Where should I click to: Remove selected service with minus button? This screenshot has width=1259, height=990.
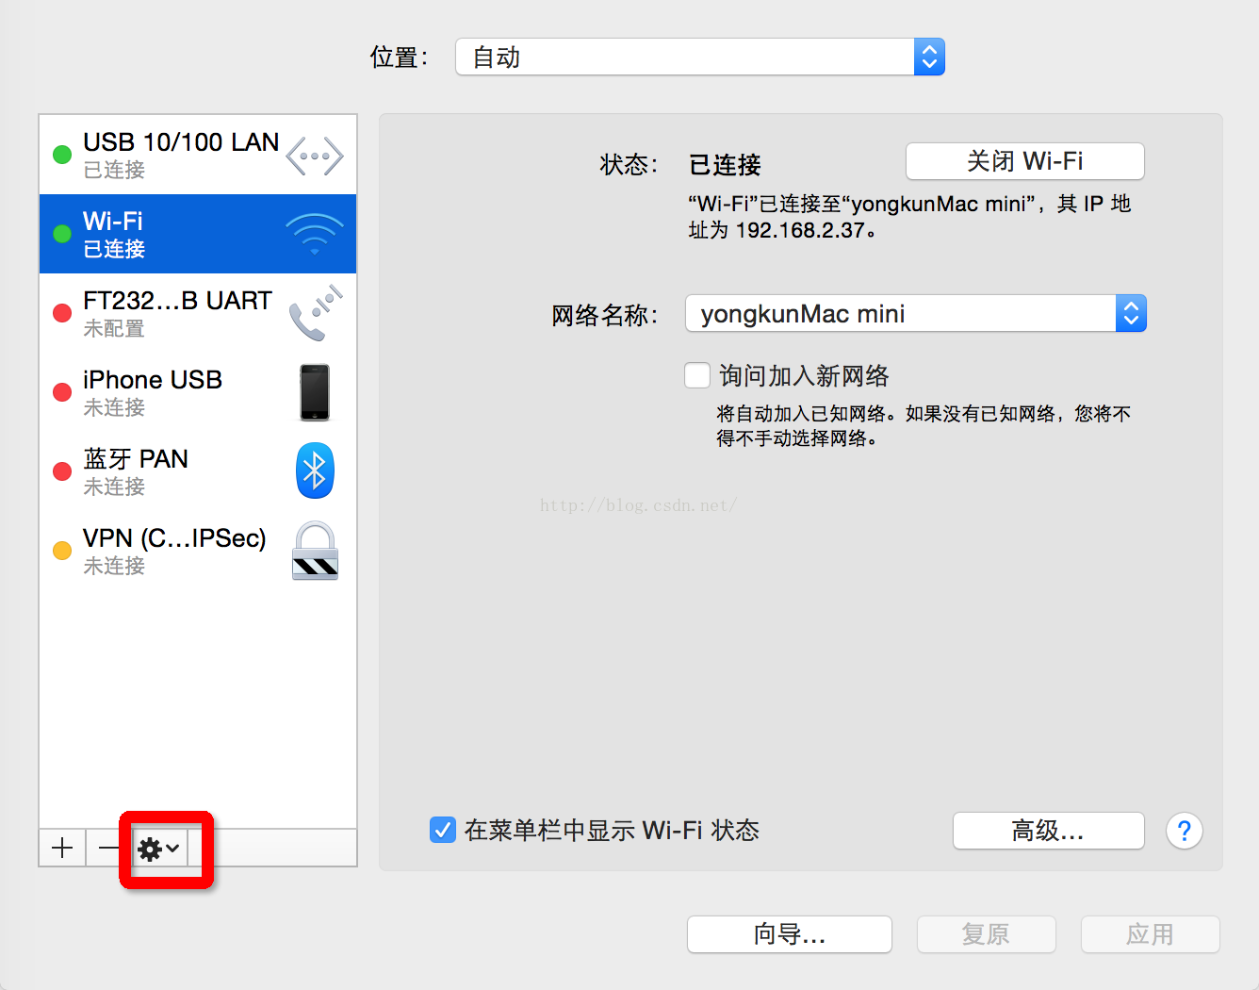108,848
